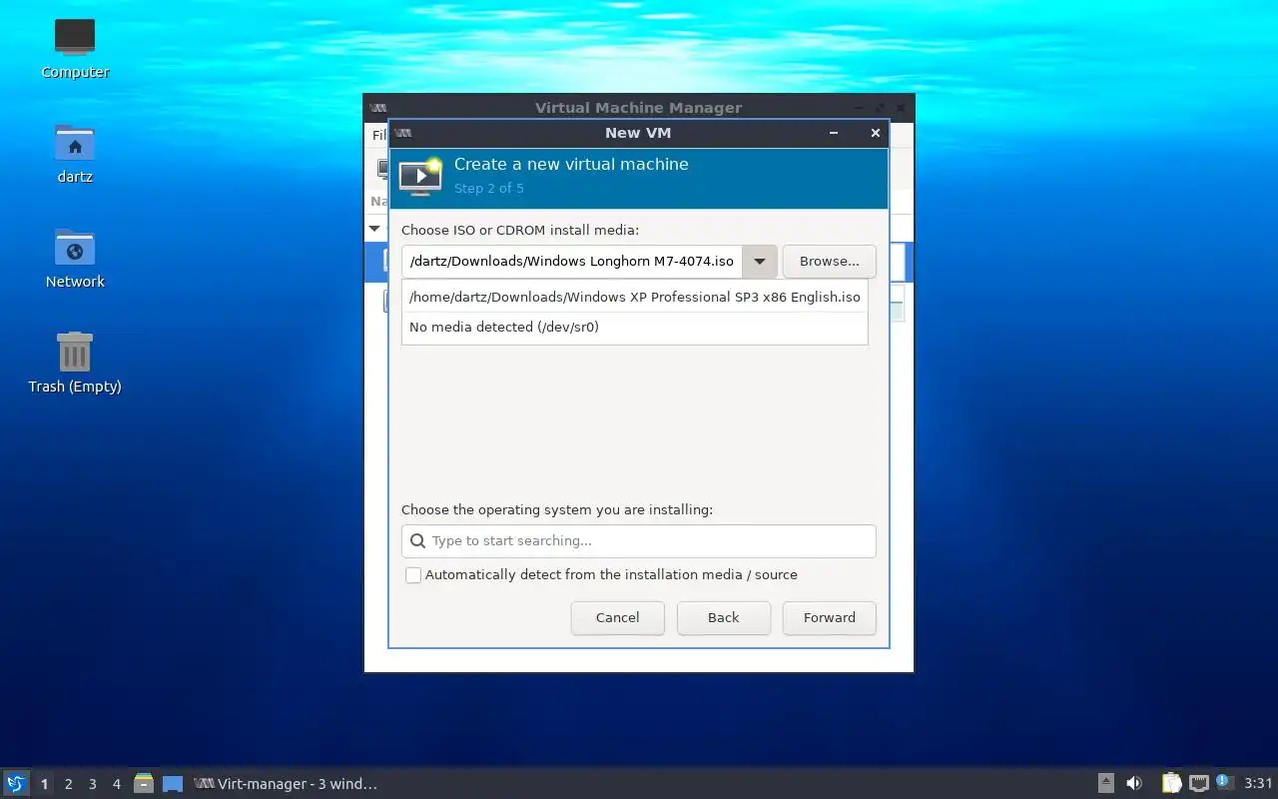Click the Virt-manager taskbar window button
Viewport: 1278px width, 799px height.
click(288, 784)
